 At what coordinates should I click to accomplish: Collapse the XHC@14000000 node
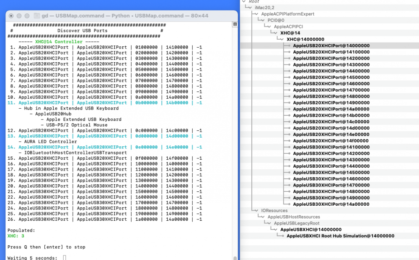click(282, 39)
